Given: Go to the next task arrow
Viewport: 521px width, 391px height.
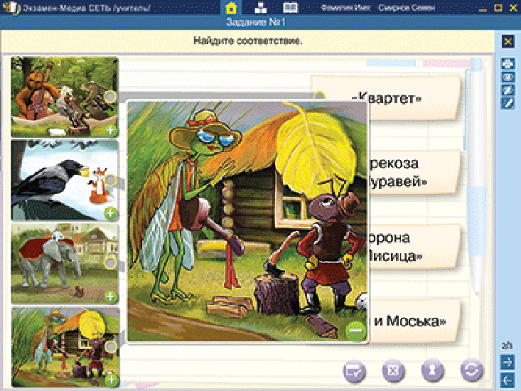Looking at the screenshot, I should pos(507,361).
